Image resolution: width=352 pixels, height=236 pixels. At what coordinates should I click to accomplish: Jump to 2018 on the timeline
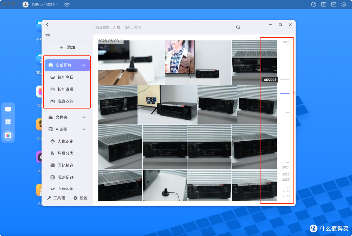point(286,196)
